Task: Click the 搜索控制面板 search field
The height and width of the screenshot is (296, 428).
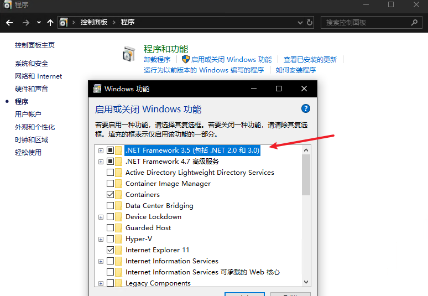Action: tap(365, 22)
